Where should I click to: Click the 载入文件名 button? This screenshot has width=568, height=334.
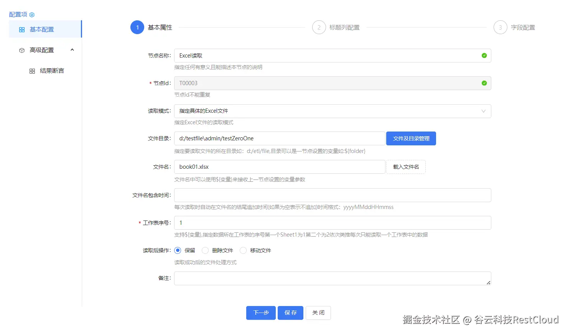(x=406, y=167)
